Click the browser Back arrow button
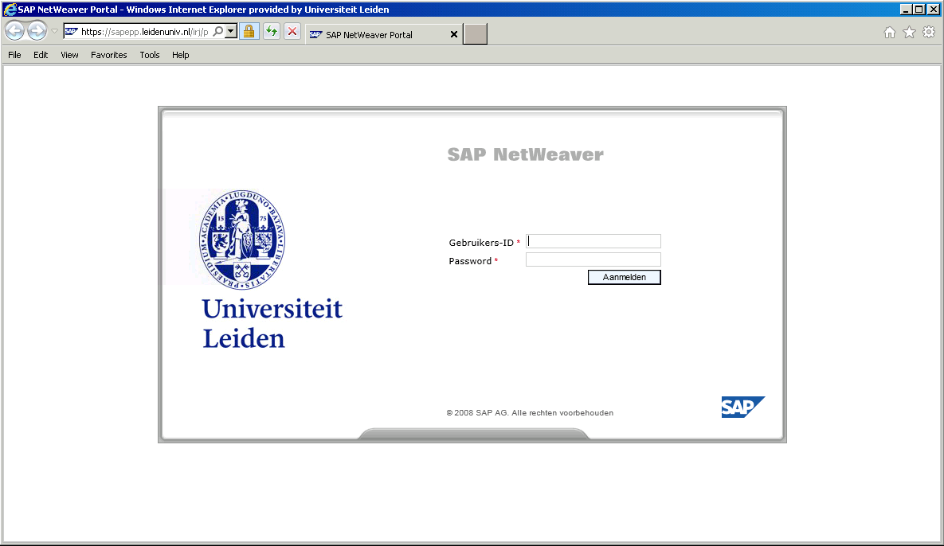Viewport: 944px width, 546px height. tap(14, 31)
